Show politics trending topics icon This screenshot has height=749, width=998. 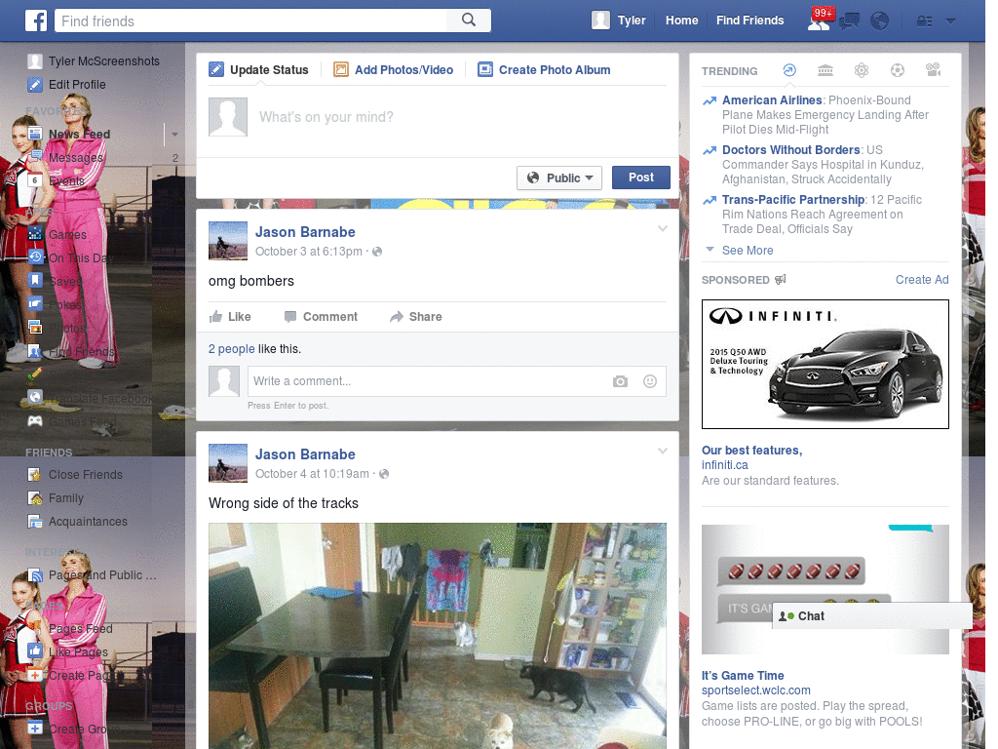[825, 70]
